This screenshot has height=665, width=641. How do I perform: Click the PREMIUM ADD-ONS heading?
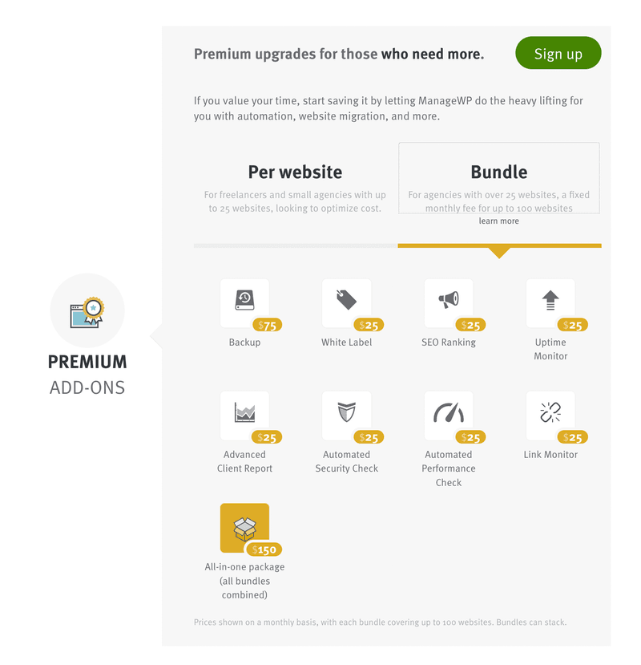pyautogui.click(x=87, y=375)
